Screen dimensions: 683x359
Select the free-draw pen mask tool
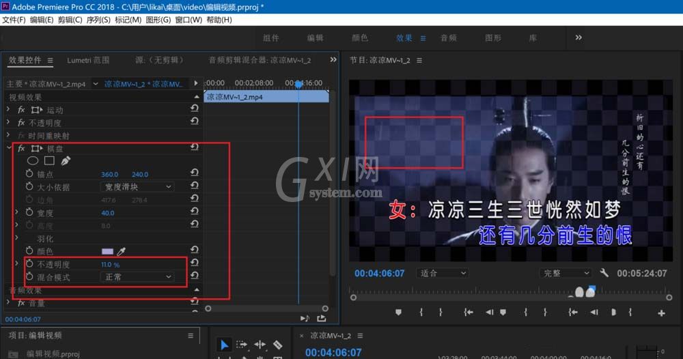pyautogui.click(x=66, y=160)
